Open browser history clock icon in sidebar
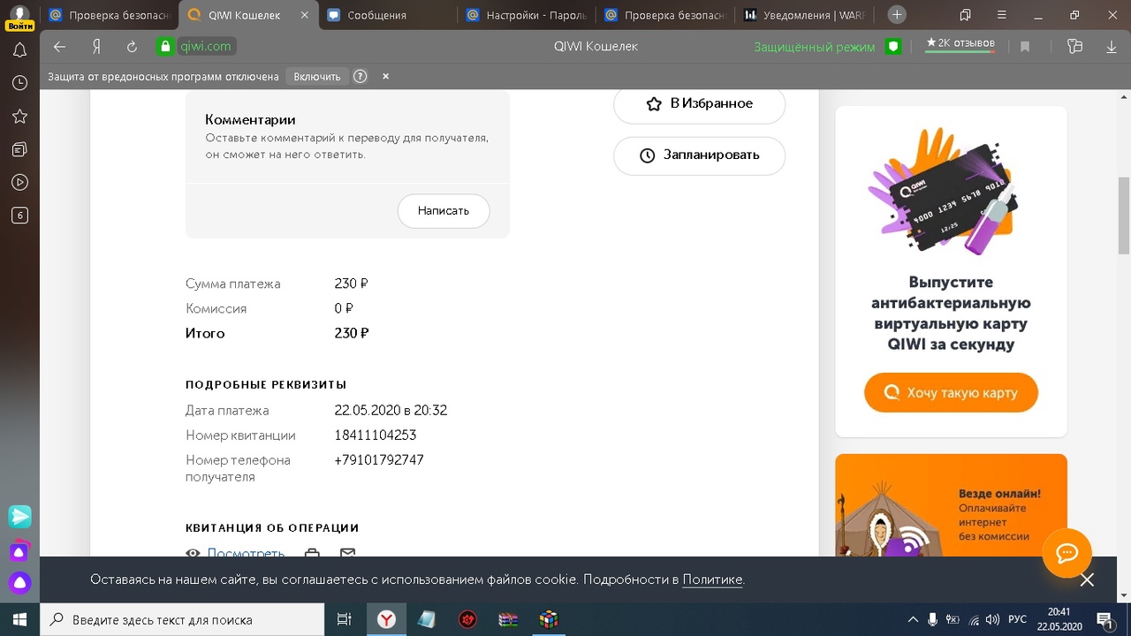This screenshot has width=1131, height=636. tap(19, 83)
